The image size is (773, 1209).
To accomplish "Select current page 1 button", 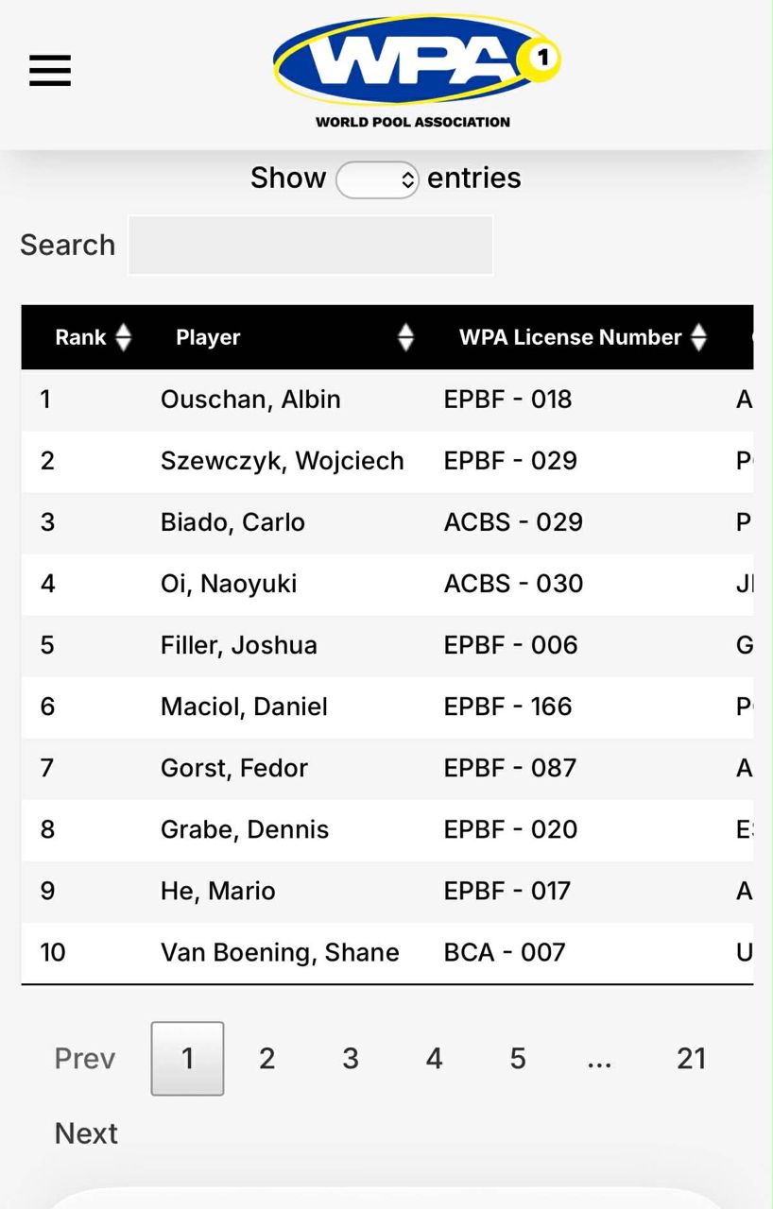I will tap(187, 1059).
